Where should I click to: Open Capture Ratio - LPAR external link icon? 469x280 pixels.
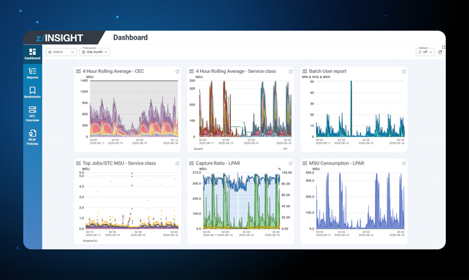click(291, 163)
